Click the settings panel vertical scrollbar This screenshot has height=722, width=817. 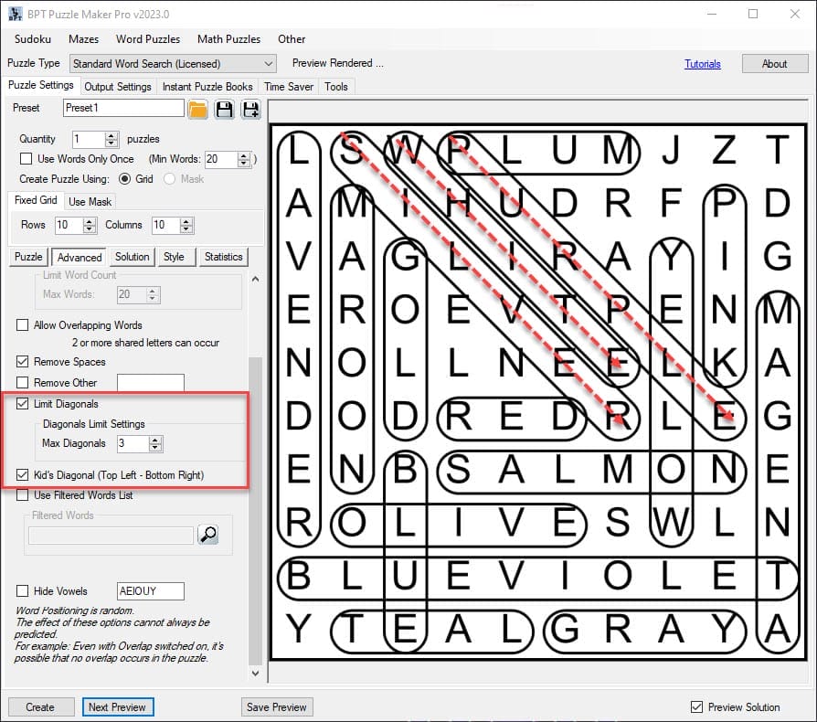pyautogui.click(x=256, y=512)
